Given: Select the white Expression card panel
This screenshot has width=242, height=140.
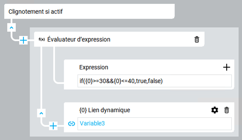Looking at the screenshot, I should pyautogui.click(x=149, y=75).
